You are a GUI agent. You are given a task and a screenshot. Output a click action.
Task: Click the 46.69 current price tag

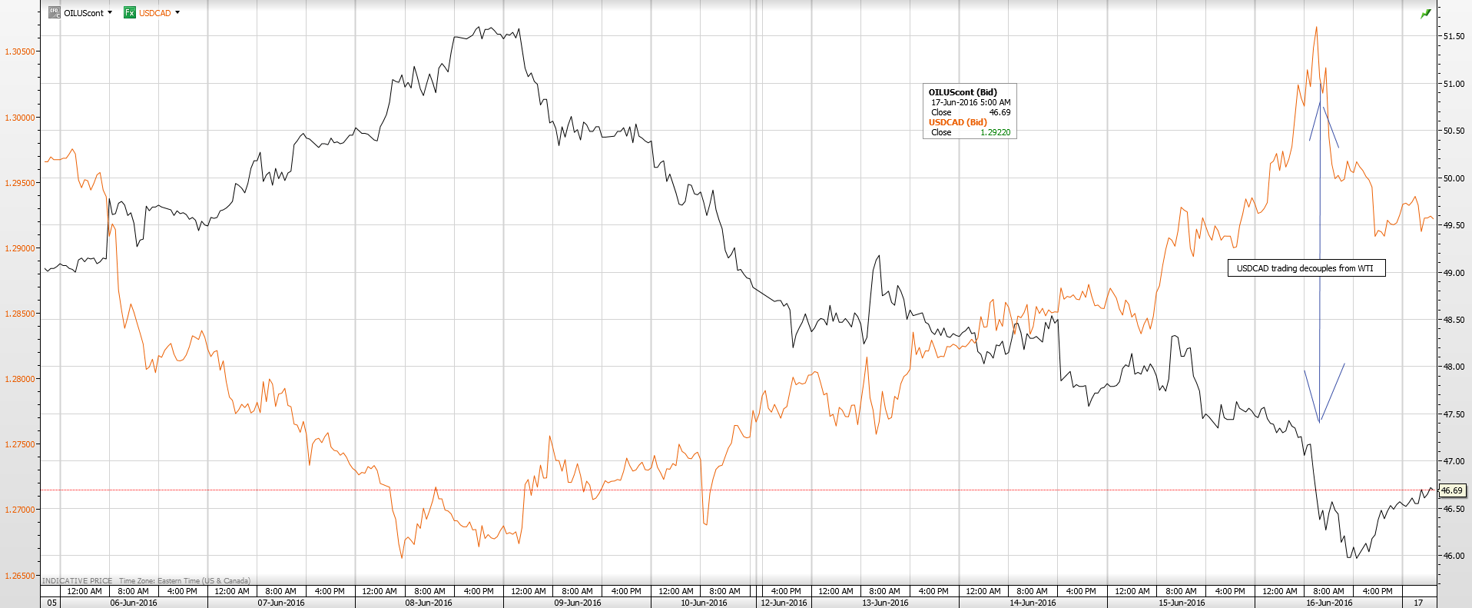click(1451, 490)
